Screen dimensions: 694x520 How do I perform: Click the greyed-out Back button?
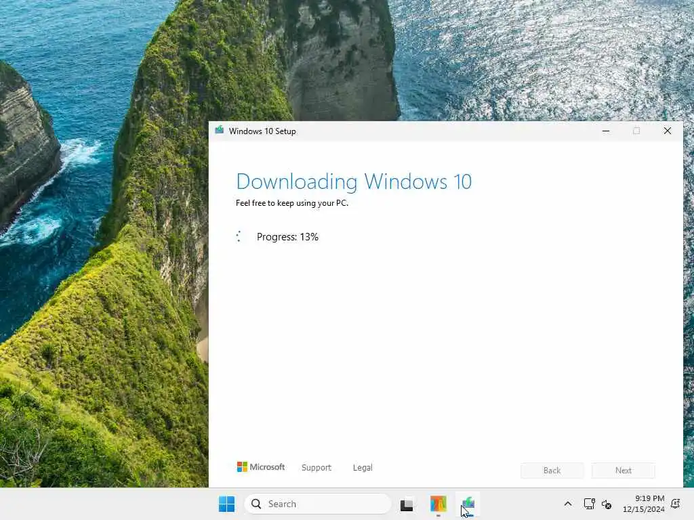(552, 471)
